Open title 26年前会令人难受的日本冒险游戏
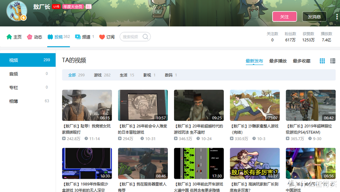Screen dimensions: 340x192 click(x=143, y=129)
